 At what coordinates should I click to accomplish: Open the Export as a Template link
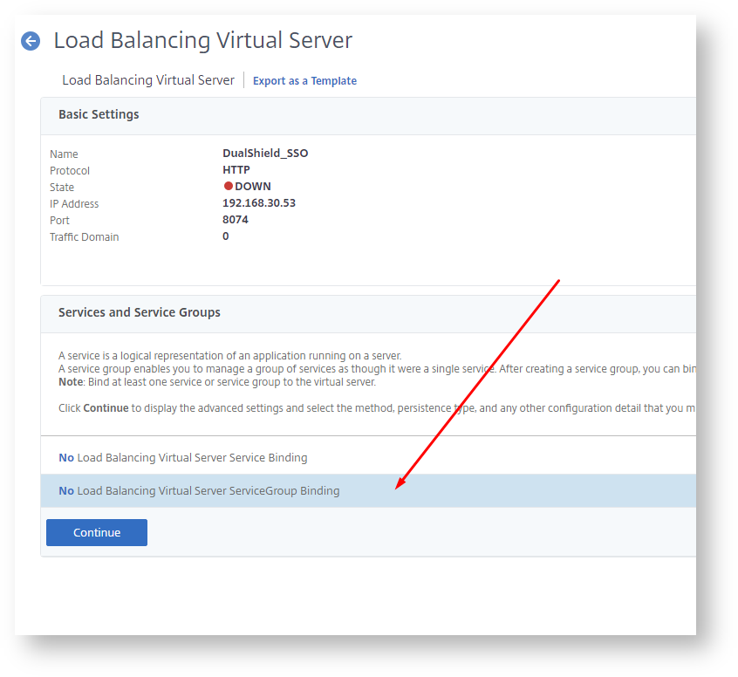[304, 81]
